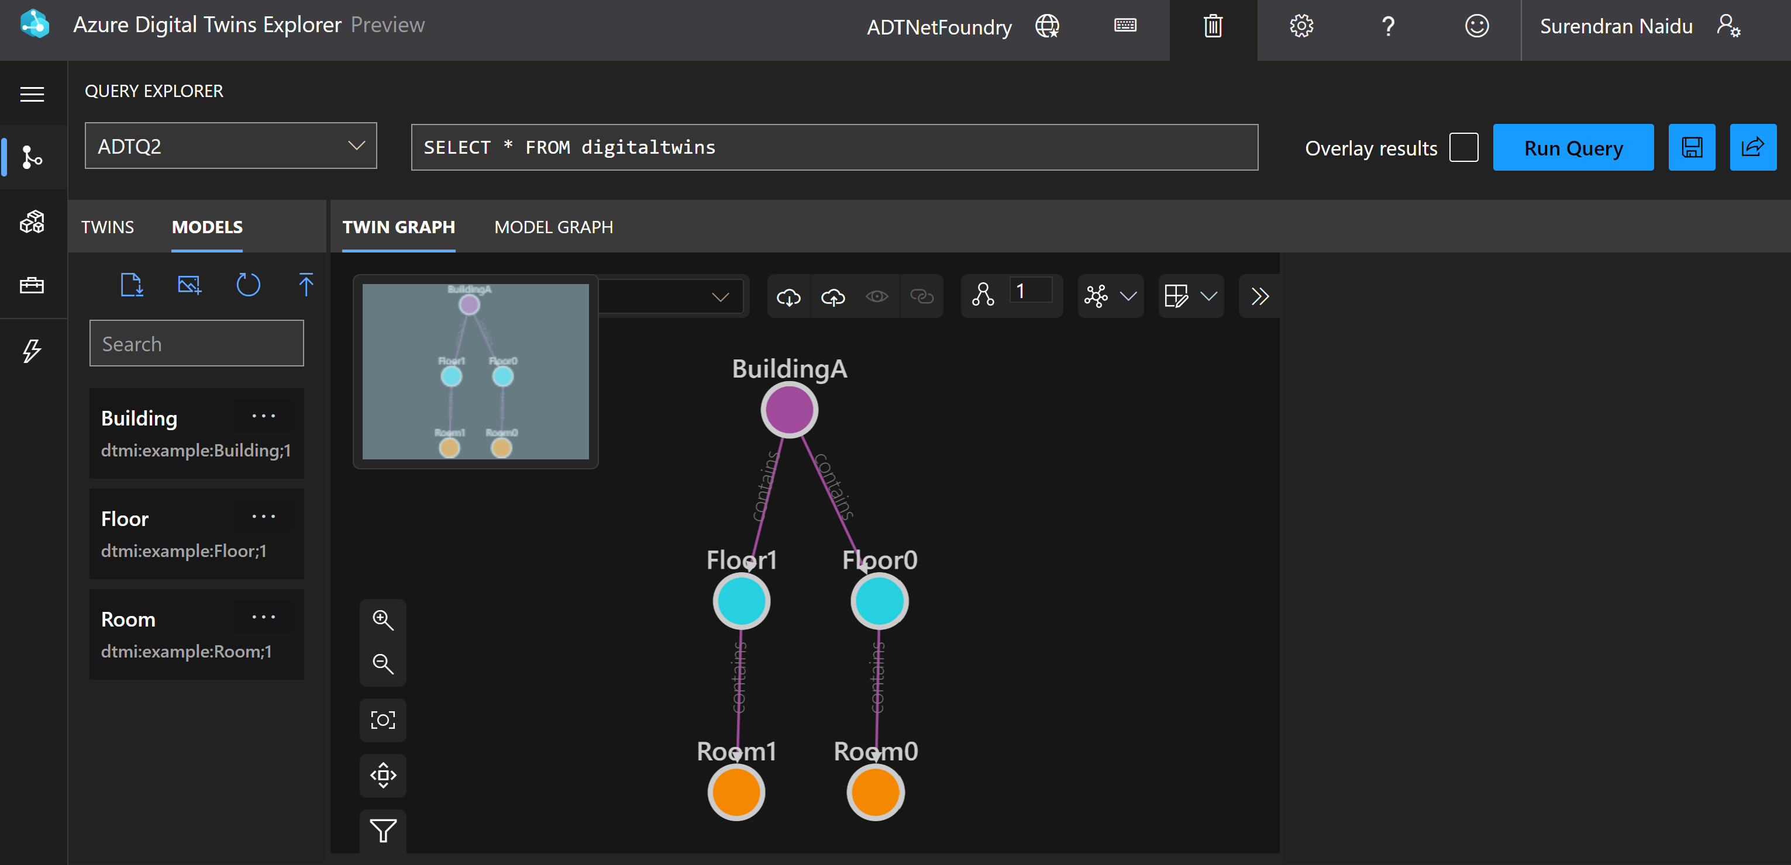Click the zoom out magnifier icon

coord(383,664)
